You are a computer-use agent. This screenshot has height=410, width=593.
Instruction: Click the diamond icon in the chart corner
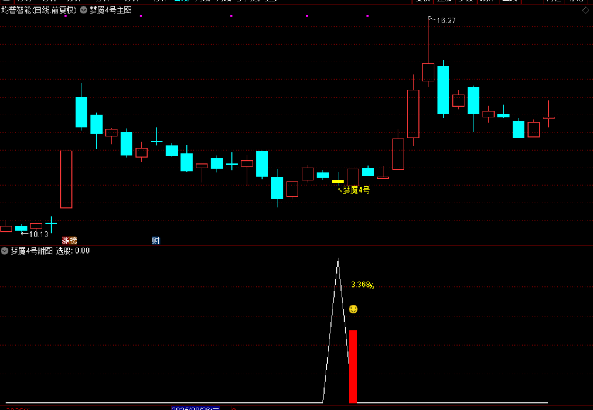[586, 11]
